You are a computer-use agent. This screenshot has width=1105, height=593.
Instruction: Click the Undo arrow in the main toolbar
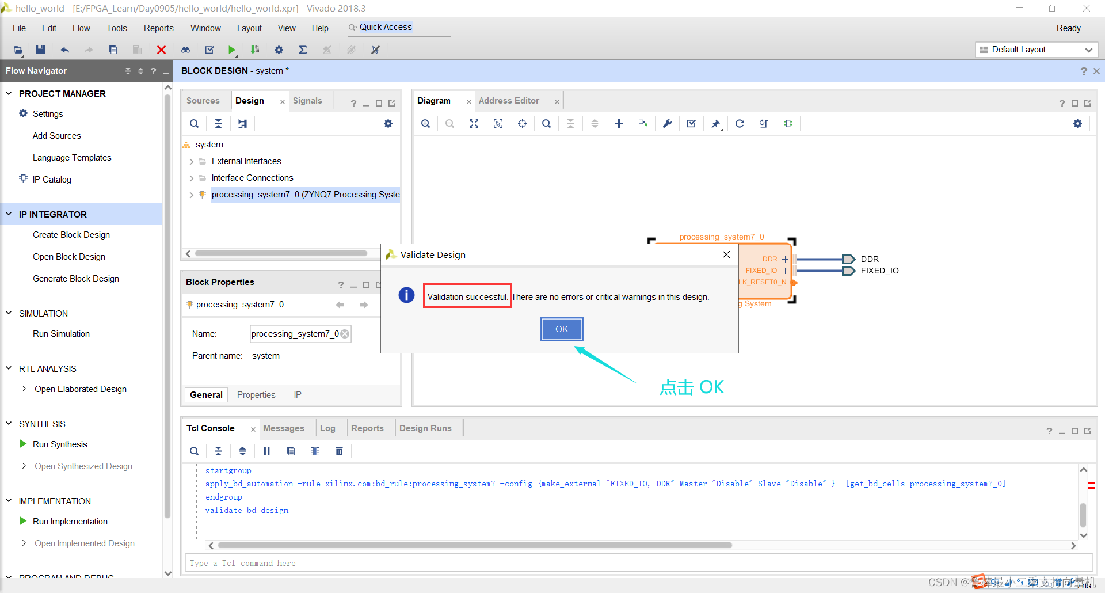click(x=64, y=50)
